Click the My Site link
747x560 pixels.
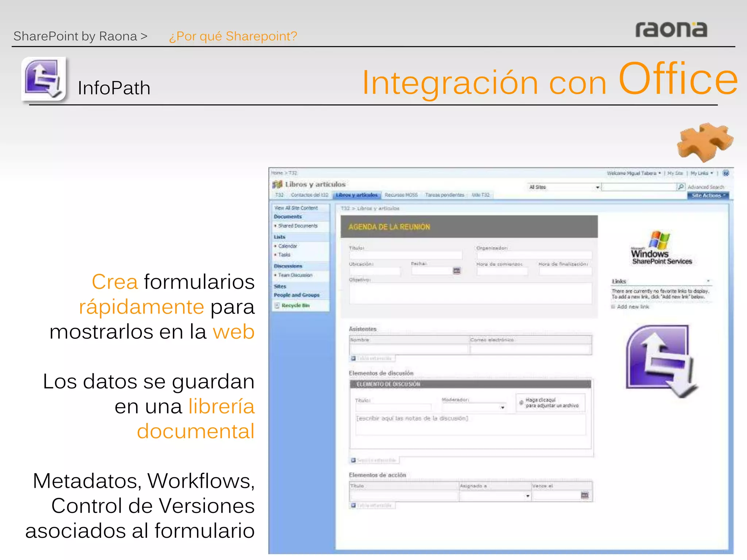point(675,173)
